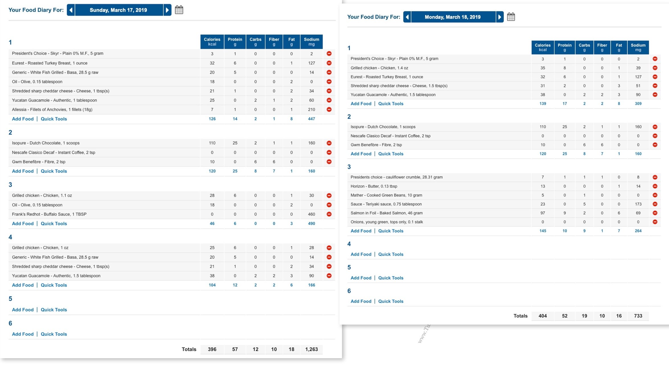Go to next day from Monday, March 18

pos(500,17)
